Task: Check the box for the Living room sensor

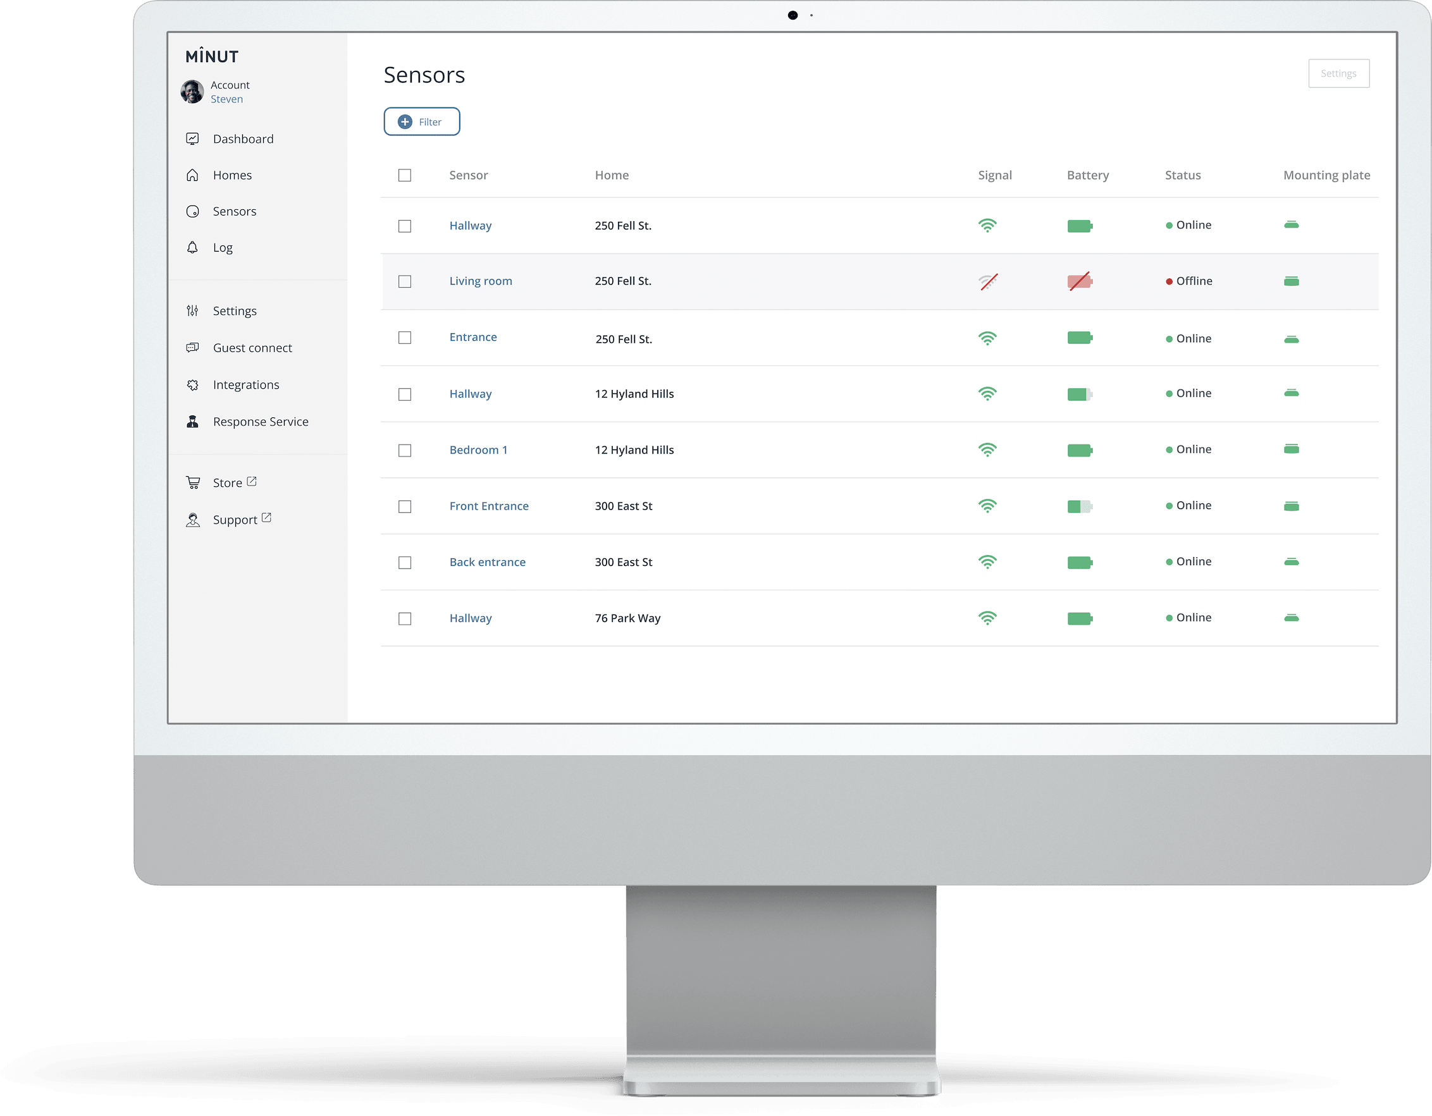Action: coord(405,281)
